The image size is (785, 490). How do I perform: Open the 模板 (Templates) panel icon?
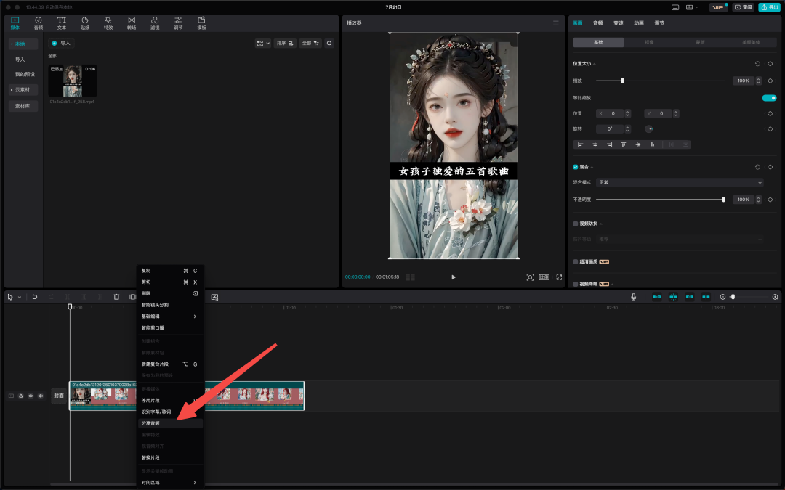pos(201,23)
